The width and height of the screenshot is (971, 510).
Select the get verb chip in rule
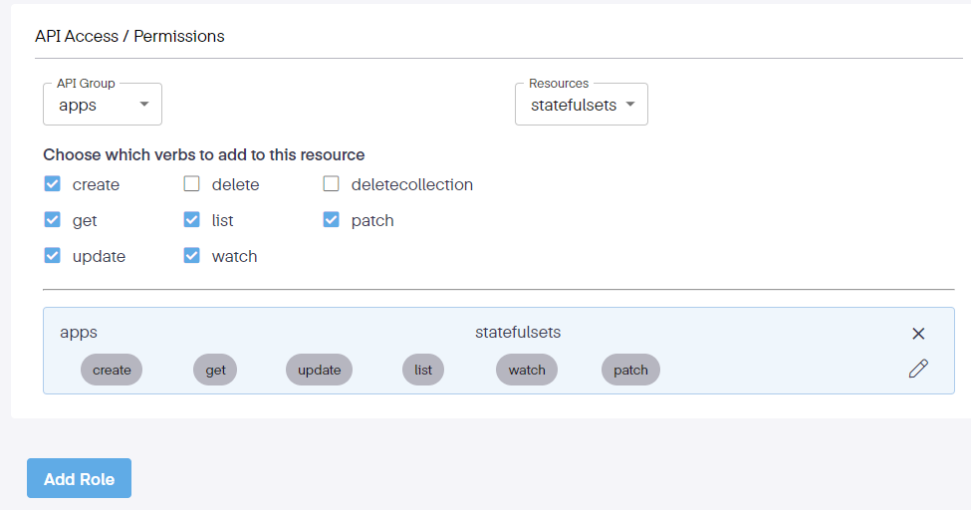[216, 370]
